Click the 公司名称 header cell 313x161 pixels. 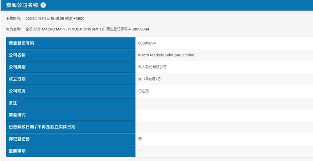pos(71,55)
